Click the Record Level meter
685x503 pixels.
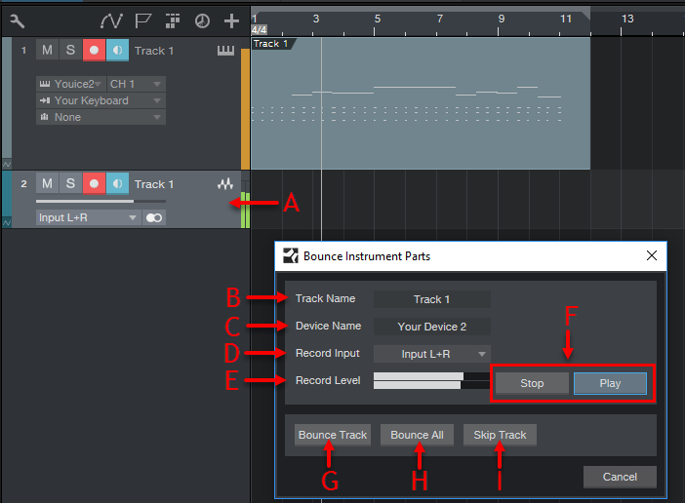click(x=431, y=380)
